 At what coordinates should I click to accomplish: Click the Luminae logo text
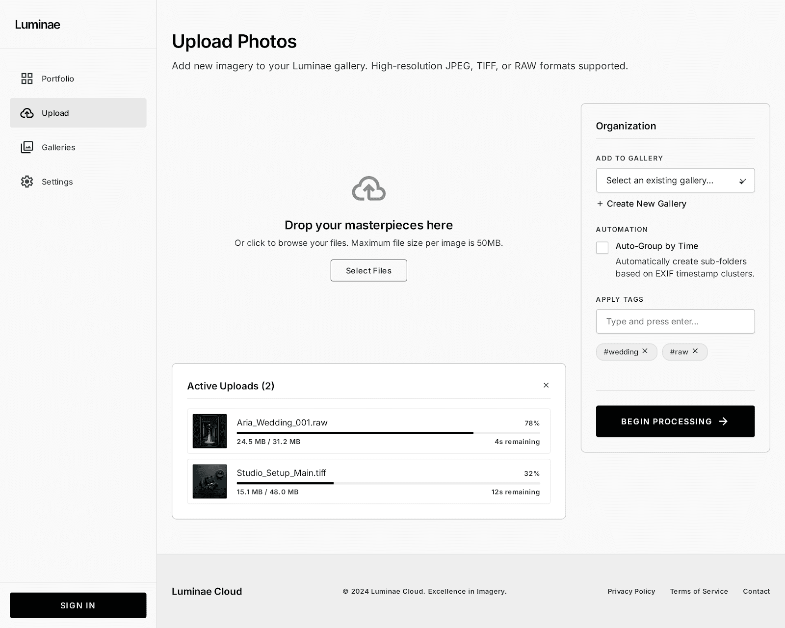pos(37,25)
